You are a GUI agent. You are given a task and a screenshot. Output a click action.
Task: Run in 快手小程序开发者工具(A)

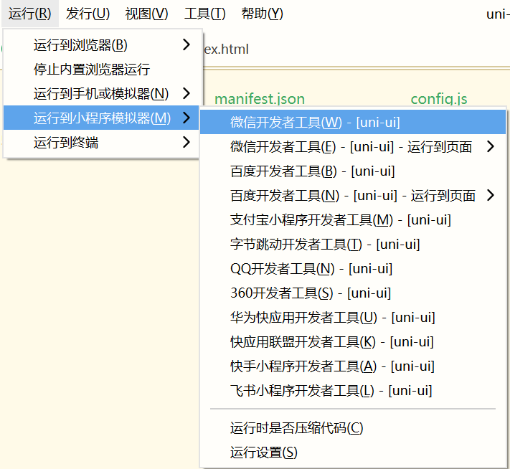click(353, 366)
